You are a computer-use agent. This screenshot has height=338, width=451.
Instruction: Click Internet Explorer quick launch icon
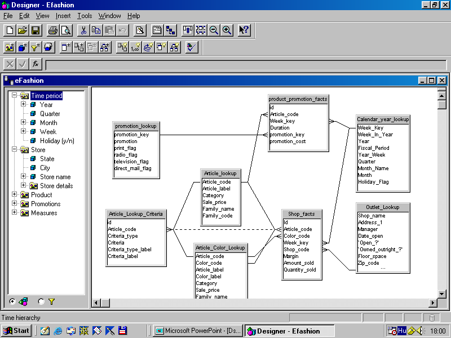click(x=58, y=331)
